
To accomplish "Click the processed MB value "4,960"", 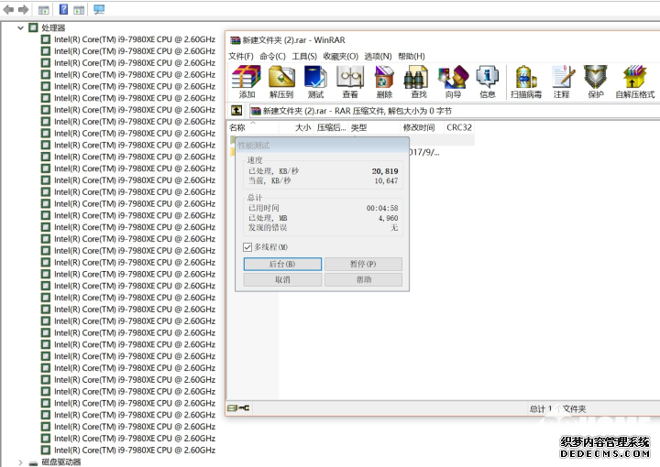I will click(x=388, y=218).
